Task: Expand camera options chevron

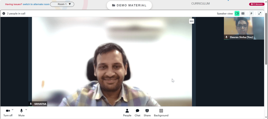Action: click(13, 110)
